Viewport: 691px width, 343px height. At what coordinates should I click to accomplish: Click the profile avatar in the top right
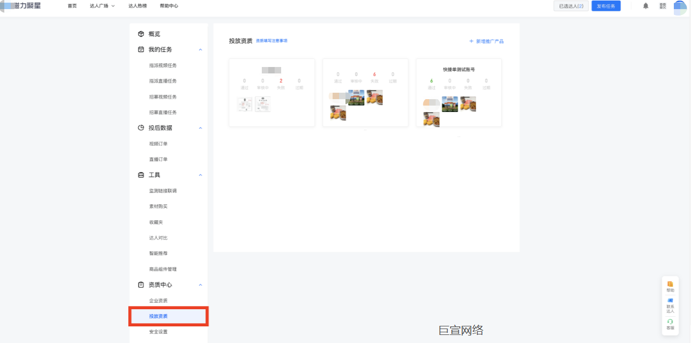click(680, 5)
